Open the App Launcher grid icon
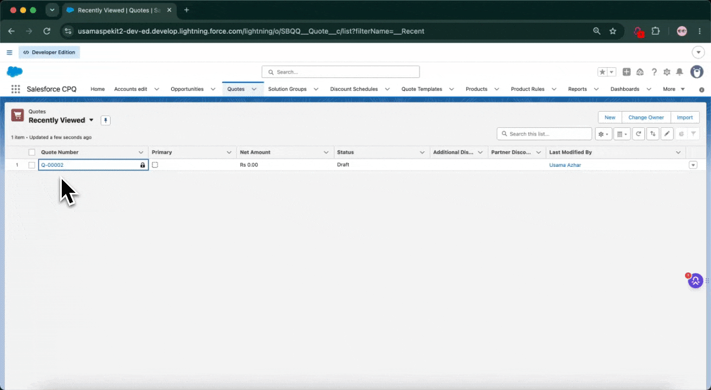This screenshot has height=390, width=711. tap(16, 89)
